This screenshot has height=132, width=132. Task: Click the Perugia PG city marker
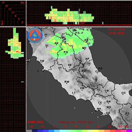tap(65, 54)
